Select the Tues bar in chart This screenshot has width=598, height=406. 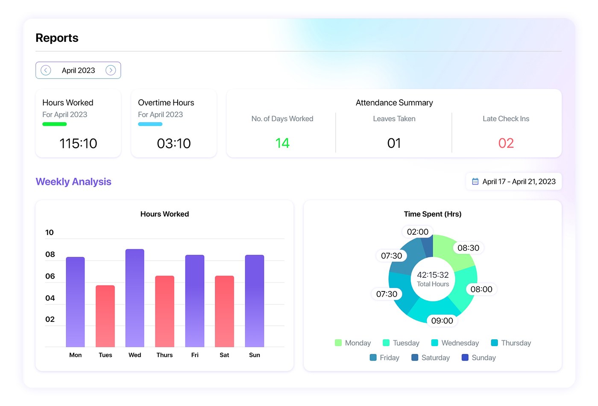106,316
